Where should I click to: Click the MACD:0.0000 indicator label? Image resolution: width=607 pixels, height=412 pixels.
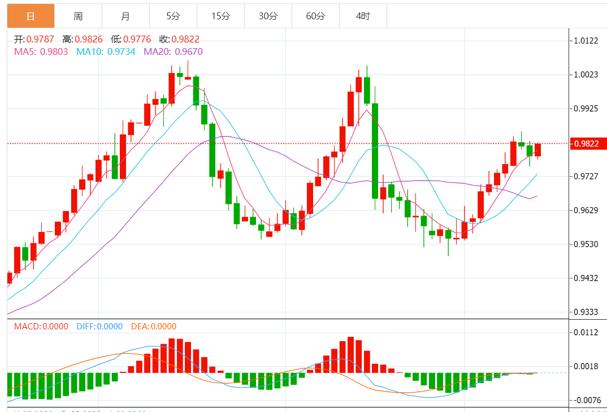tap(41, 327)
